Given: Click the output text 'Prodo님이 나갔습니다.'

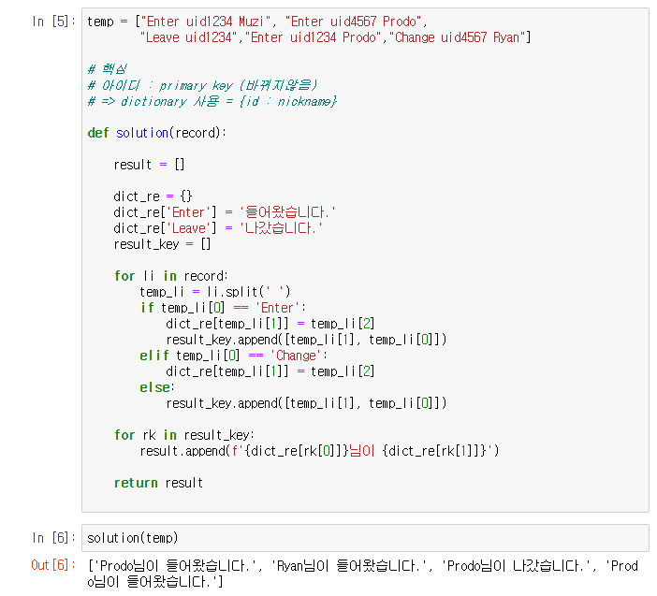Looking at the screenshot, I should pos(518,566).
